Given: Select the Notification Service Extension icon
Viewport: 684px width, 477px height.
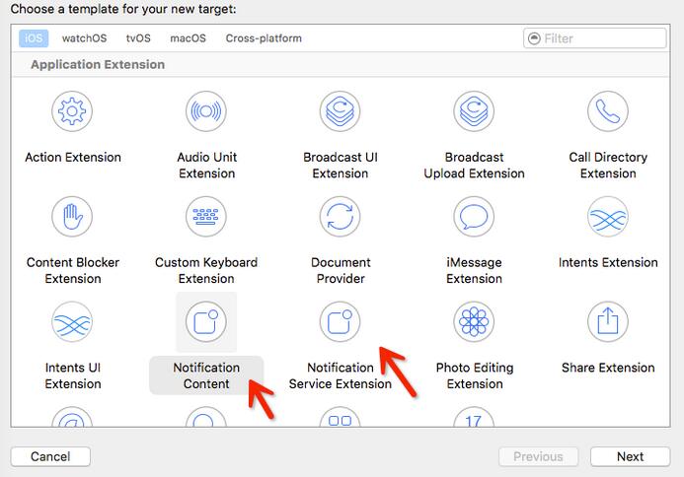Looking at the screenshot, I should tap(341, 322).
